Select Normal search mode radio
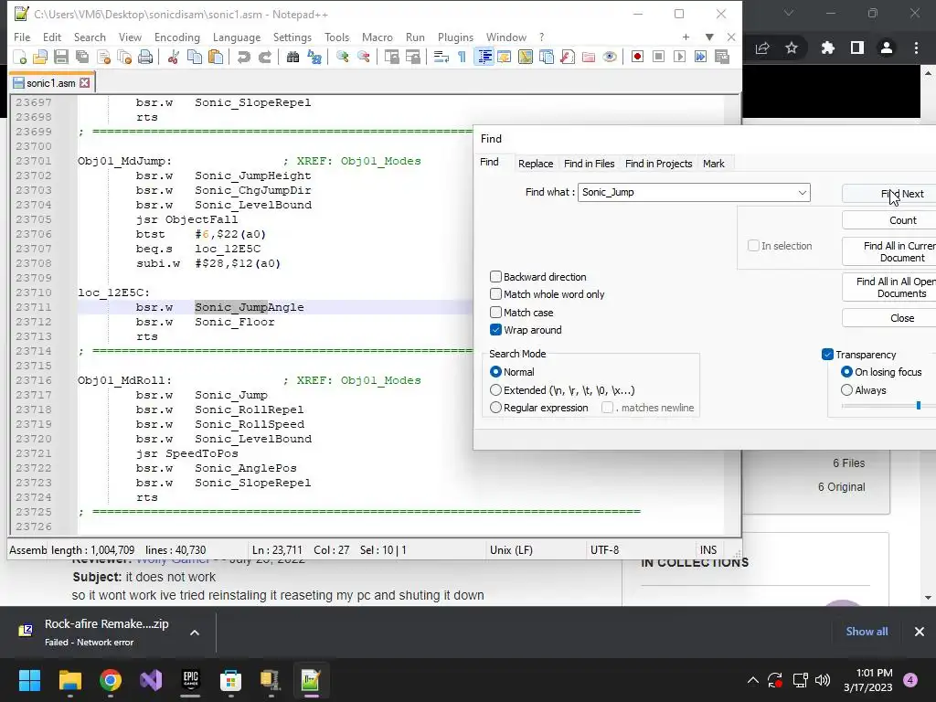Viewport: 936px width, 702px height. click(x=495, y=372)
